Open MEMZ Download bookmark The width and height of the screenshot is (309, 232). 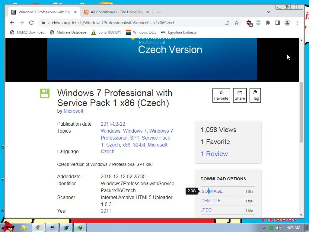click(27, 32)
